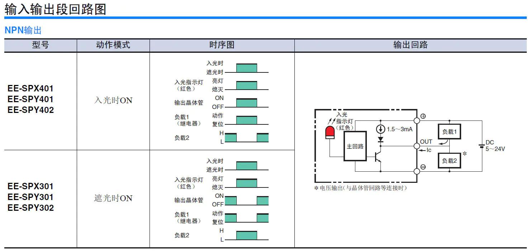The height and width of the screenshot is (252, 530).
Task: Click 负载1(继电器) label in 入光时ON row
Action: point(188,120)
